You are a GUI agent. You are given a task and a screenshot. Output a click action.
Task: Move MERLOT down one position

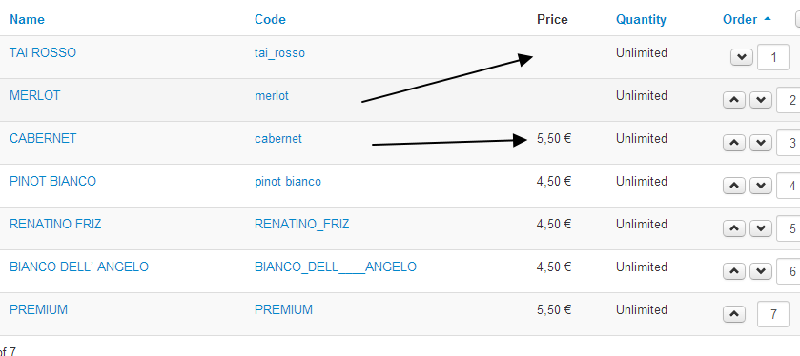[761, 100]
